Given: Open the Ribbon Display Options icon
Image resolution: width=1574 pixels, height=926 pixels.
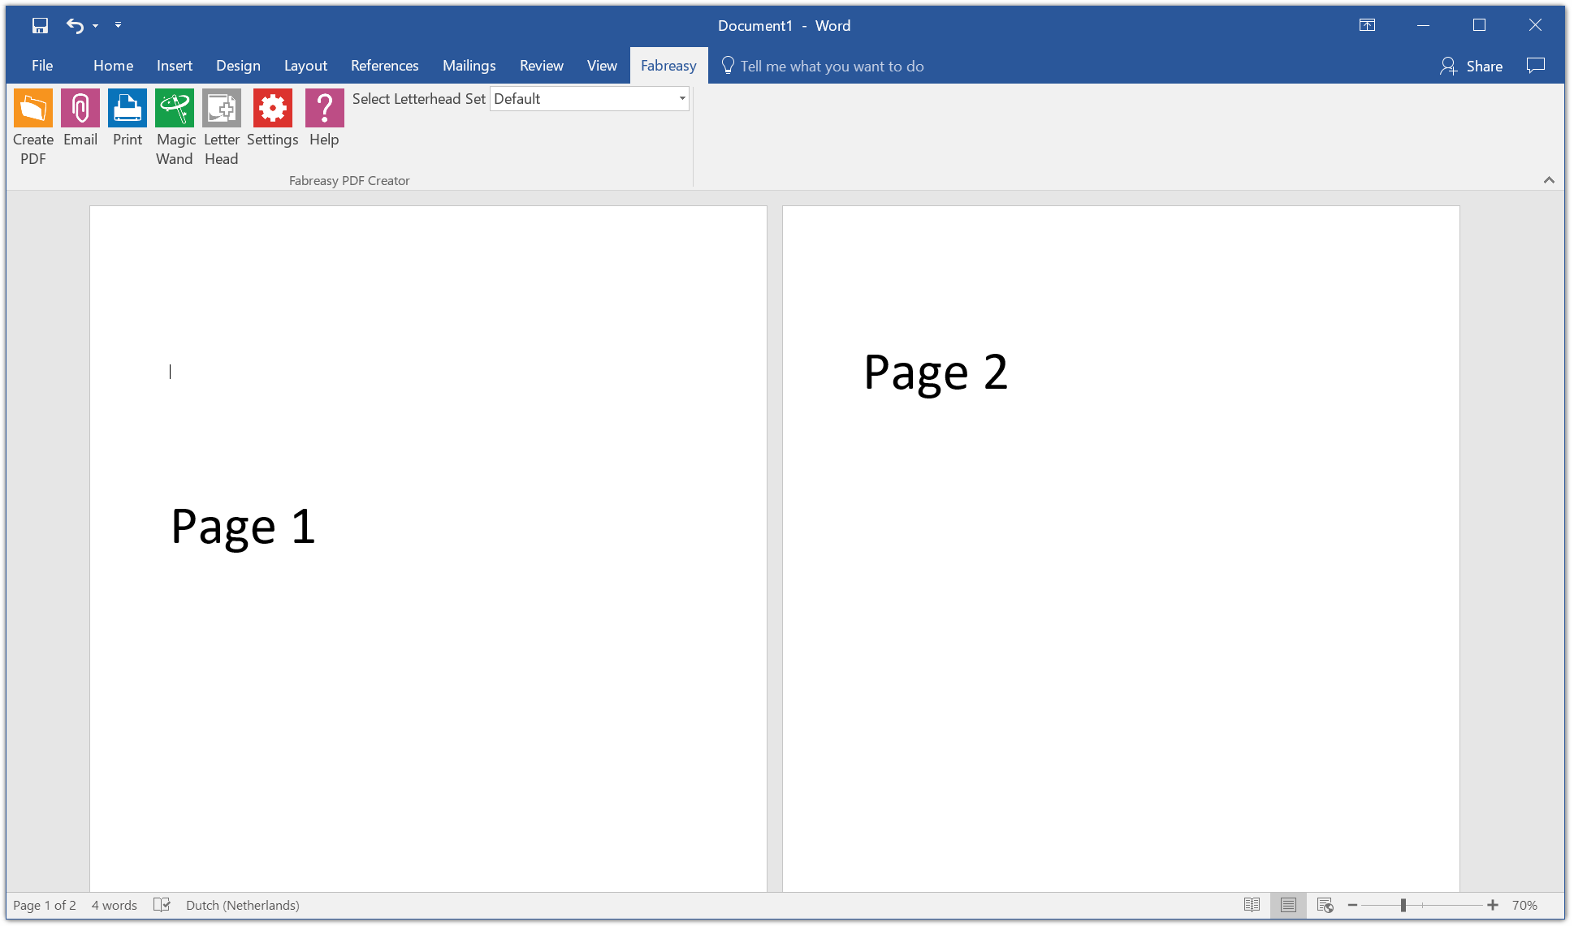Looking at the screenshot, I should point(1367,25).
